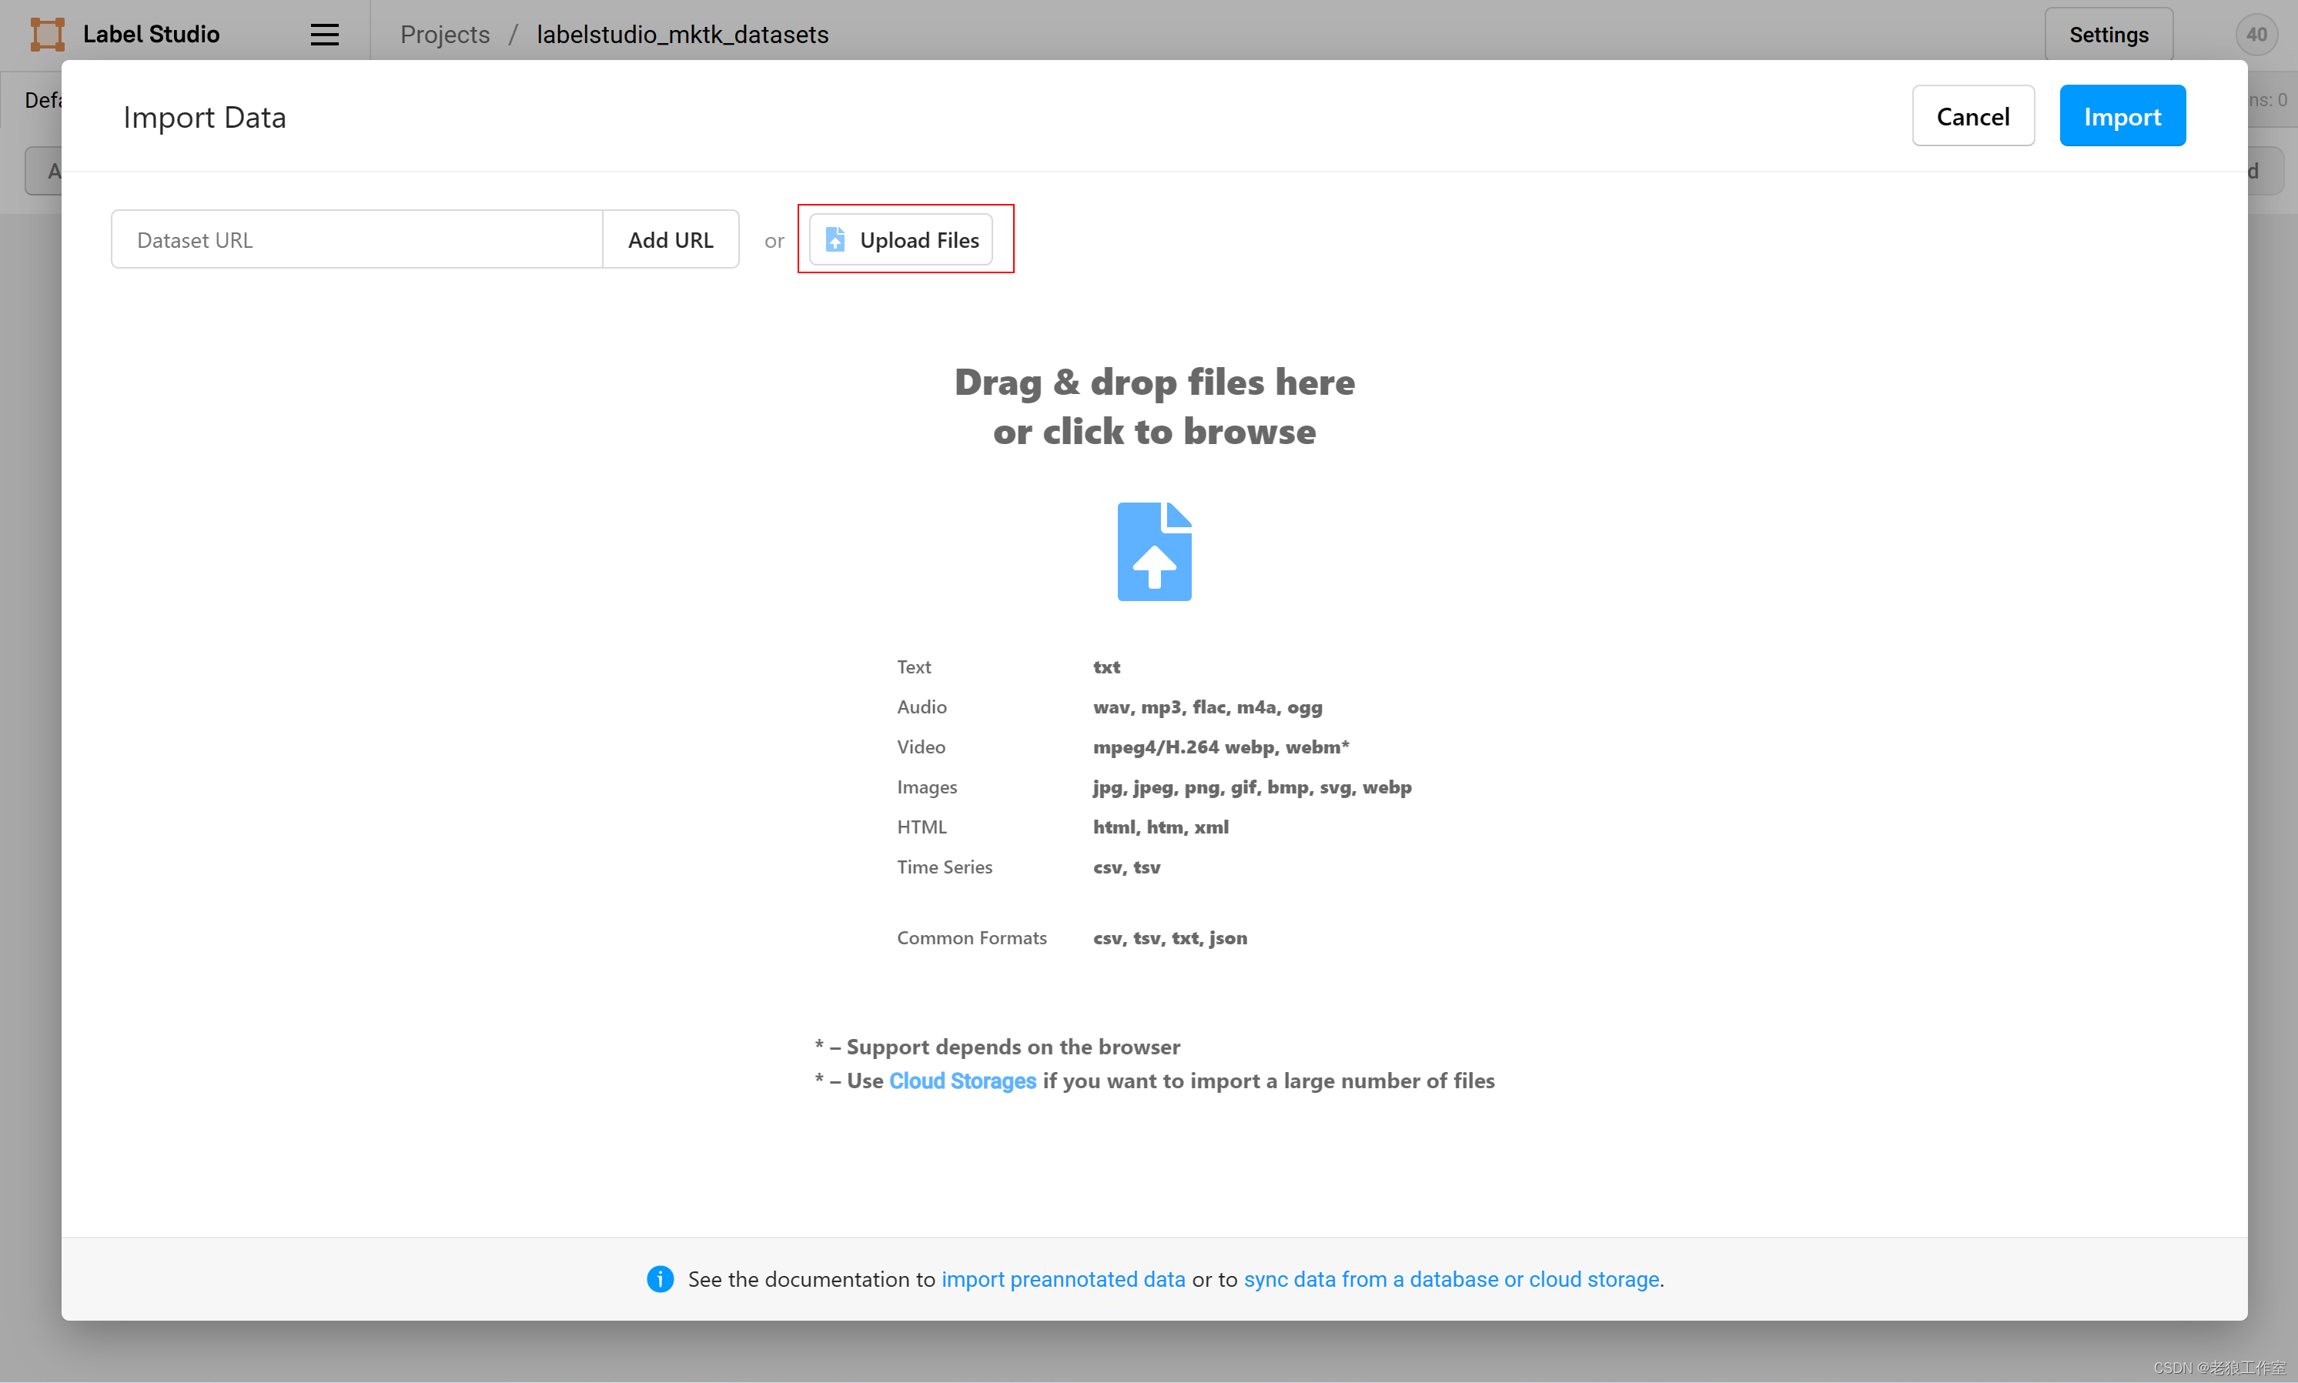The height and width of the screenshot is (1383, 2298).
Task: Click the Common Formats row text
Action: point(972,937)
